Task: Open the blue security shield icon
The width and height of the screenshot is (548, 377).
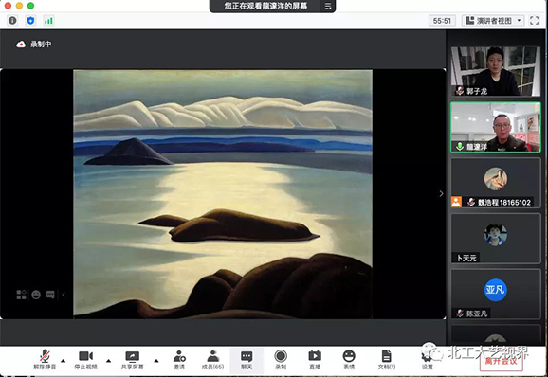Action: pyautogui.click(x=30, y=21)
